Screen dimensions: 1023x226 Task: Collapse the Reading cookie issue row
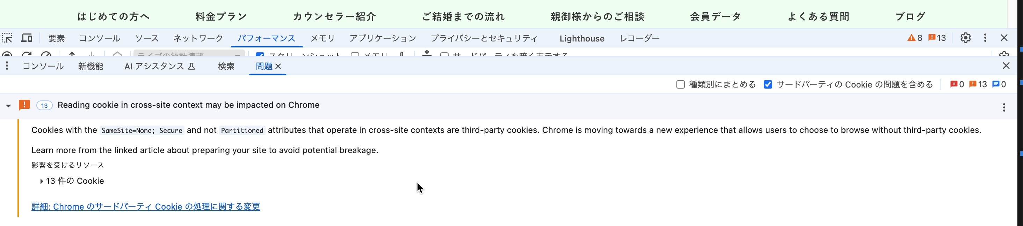[x=8, y=105]
